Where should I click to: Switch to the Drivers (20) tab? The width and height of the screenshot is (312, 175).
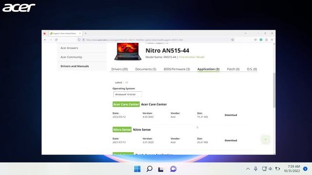[x=119, y=69]
